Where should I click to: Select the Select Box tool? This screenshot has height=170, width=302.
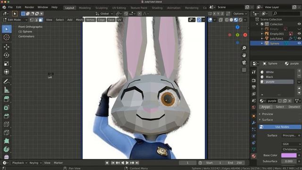click(x=7, y=29)
